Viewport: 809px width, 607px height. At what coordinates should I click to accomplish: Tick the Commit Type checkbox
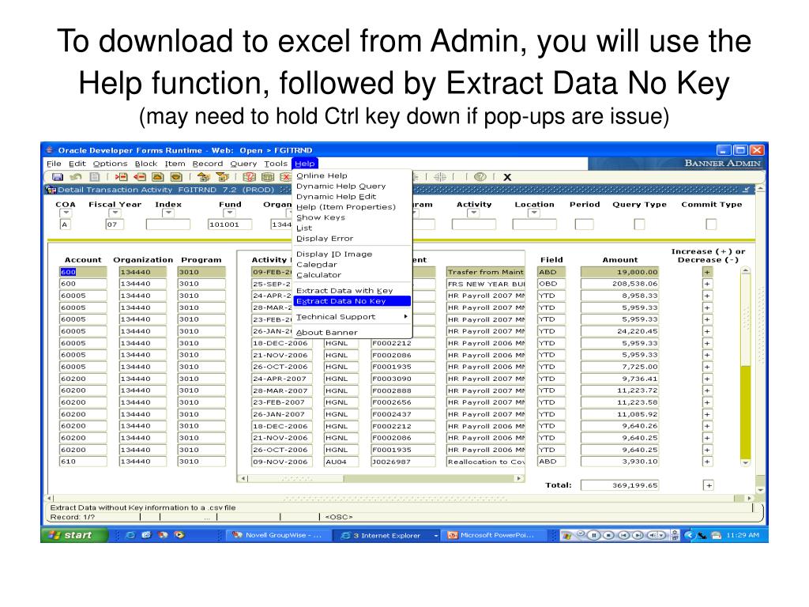pyautogui.click(x=711, y=224)
